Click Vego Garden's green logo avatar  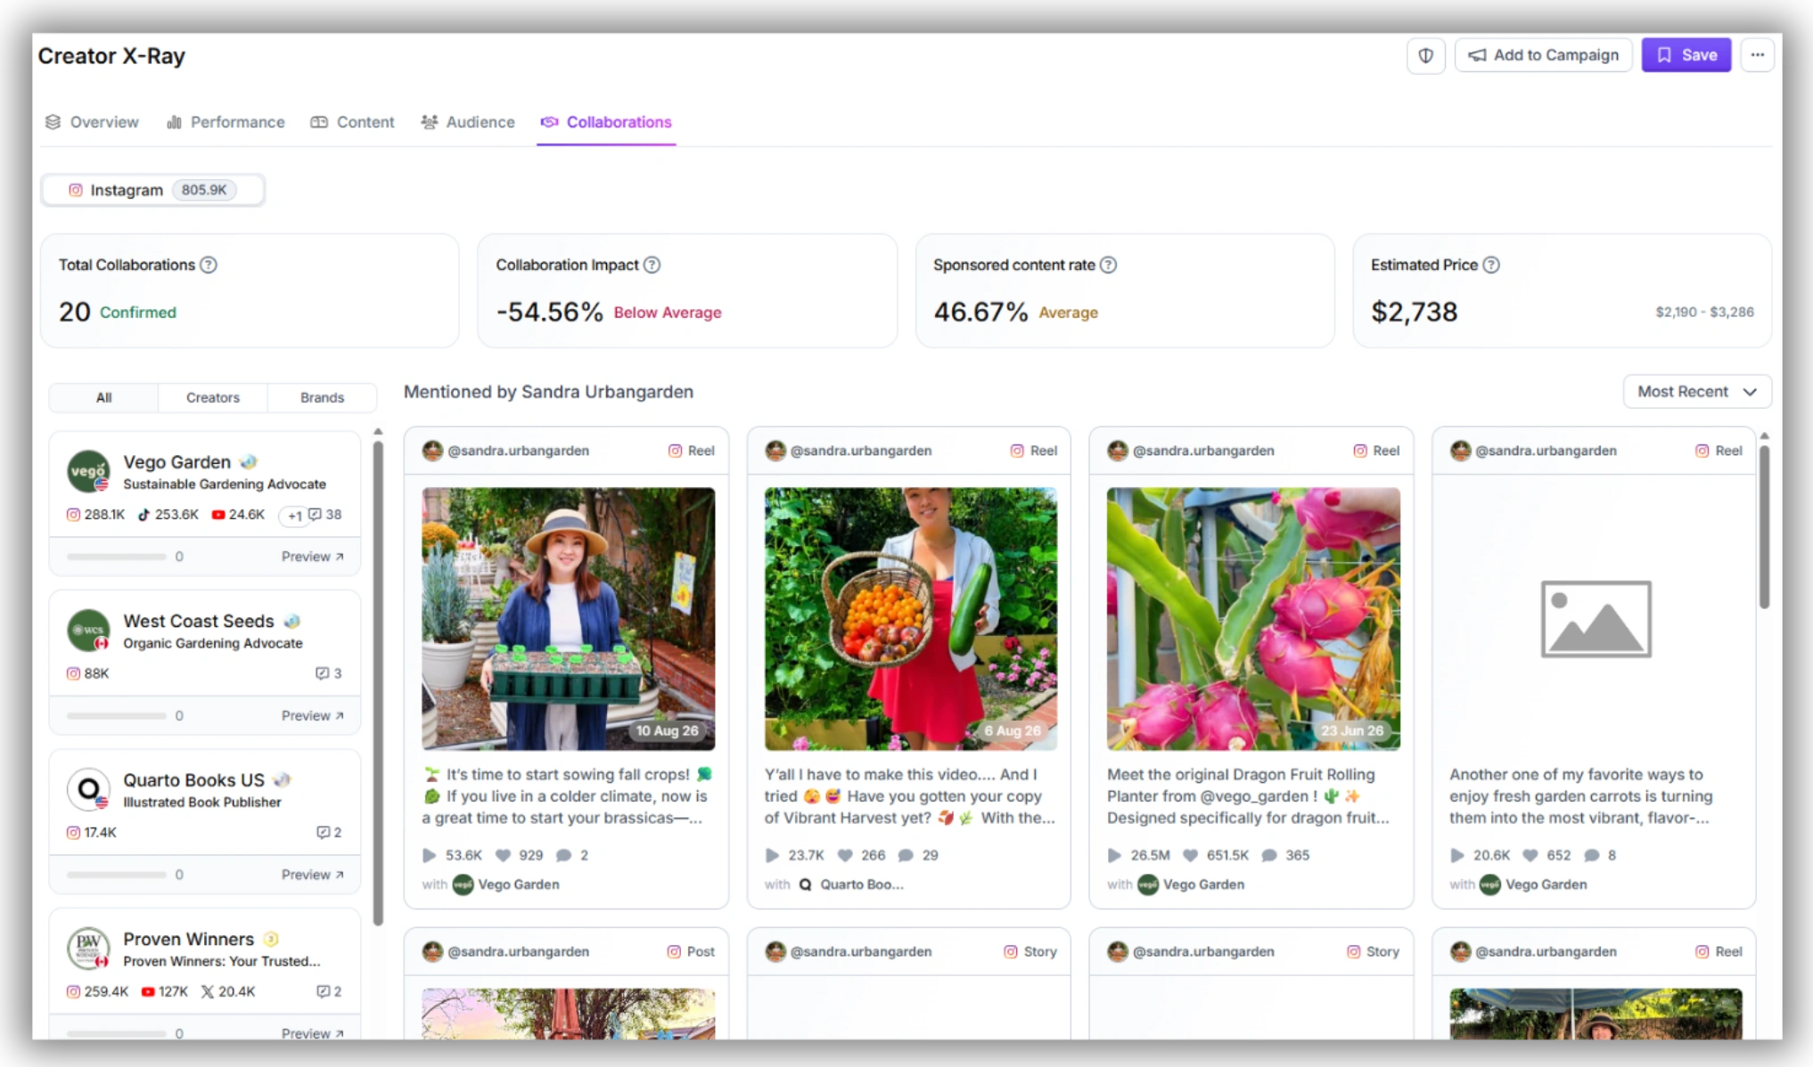coord(88,471)
